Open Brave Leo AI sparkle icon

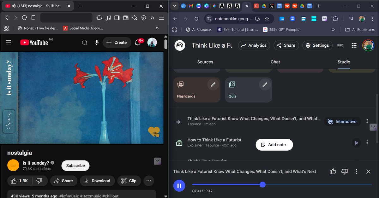tap(135, 18)
